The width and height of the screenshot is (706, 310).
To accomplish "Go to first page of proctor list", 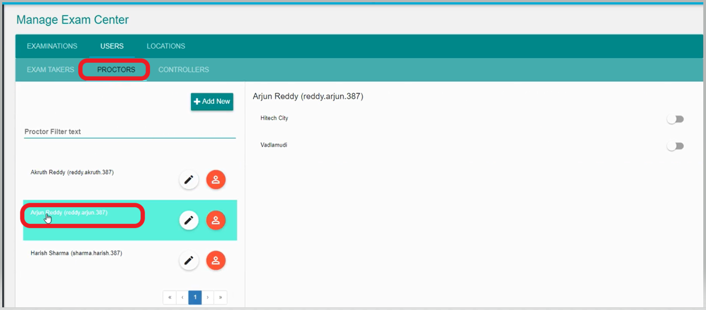I will coord(169,297).
